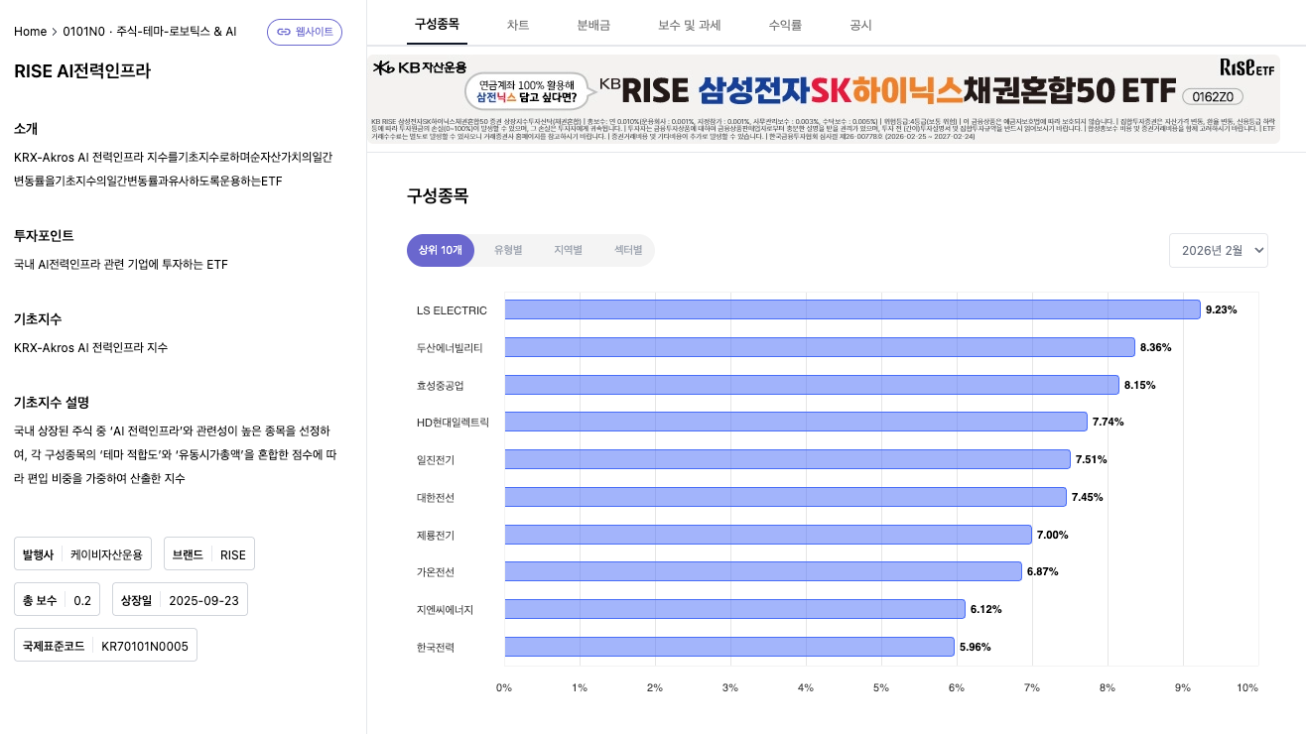
Task: Select the 섹터별 filter
Action: (x=628, y=251)
